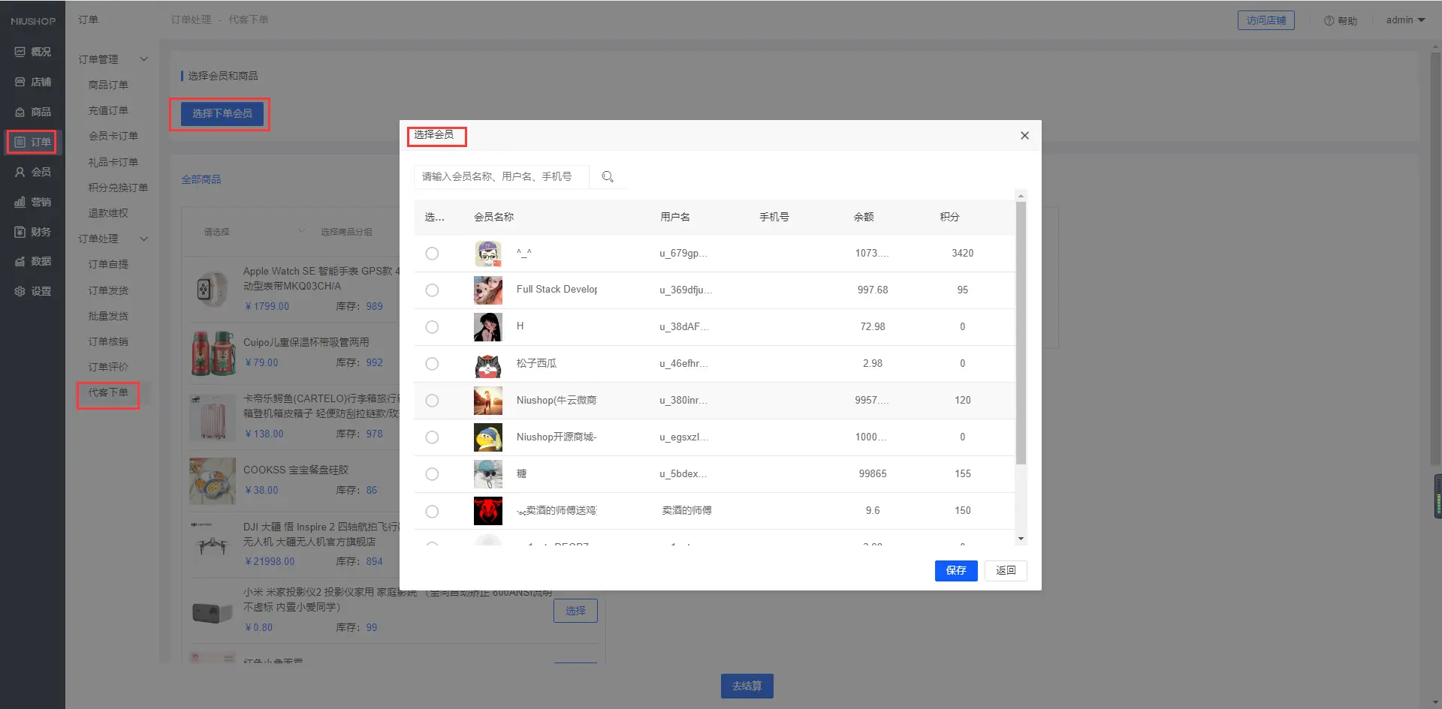
Task: Click the 返回 button in the dialog
Action: coord(1006,571)
